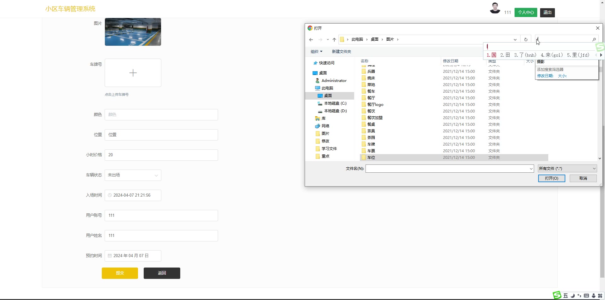Click the 入场时间 date-time picker field
This screenshot has height=300, width=605.
(133, 195)
